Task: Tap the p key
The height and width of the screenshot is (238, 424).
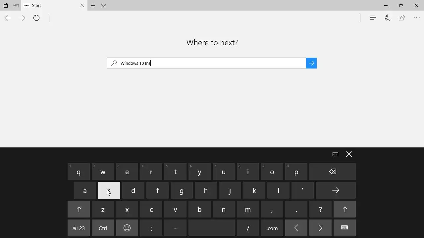Action: click(x=296, y=172)
